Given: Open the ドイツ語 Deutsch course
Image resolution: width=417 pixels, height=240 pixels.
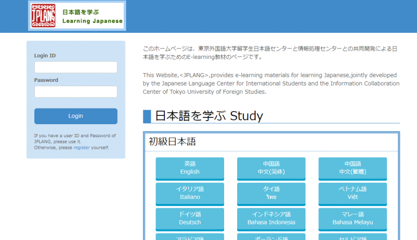Looking at the screenshot, I should coord(190,218).
